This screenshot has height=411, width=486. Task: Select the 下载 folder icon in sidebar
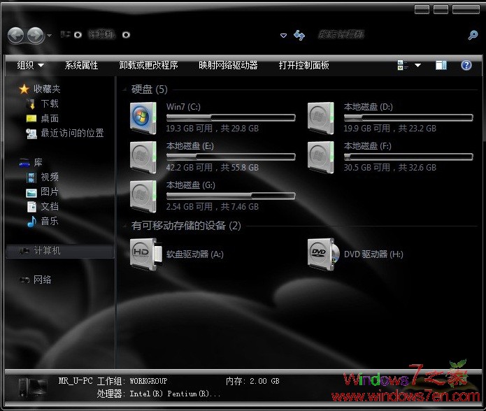[x=31, y=103]
